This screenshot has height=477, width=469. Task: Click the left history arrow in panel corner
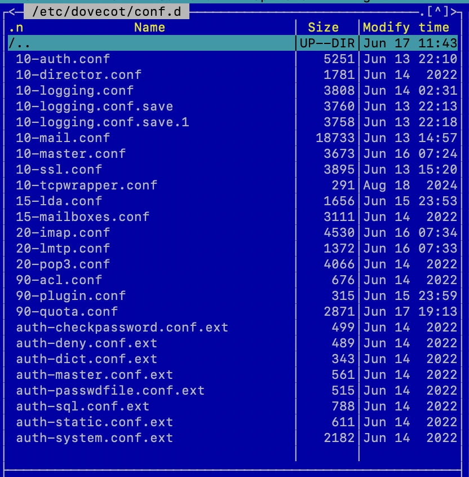coord(11,11)
